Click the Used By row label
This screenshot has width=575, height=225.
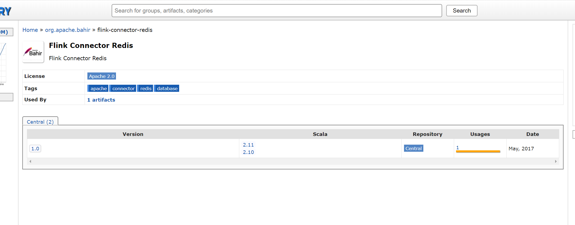click(x=35, y=100)
